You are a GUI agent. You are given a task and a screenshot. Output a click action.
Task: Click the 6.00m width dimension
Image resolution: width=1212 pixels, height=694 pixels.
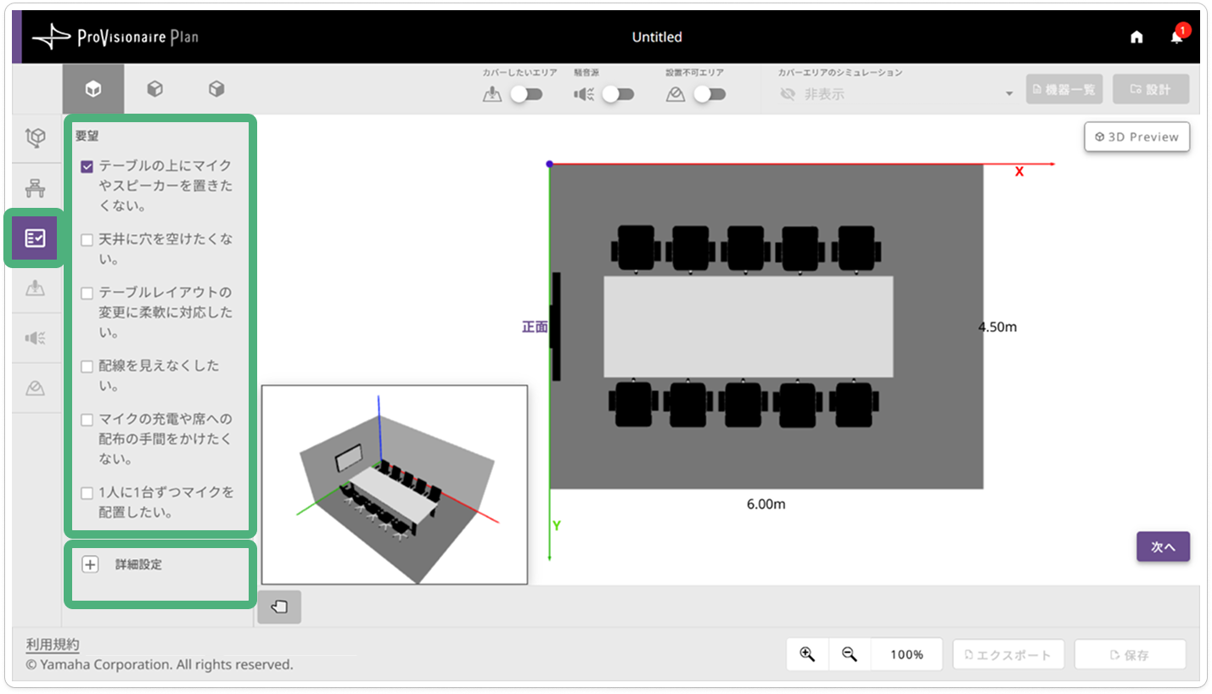(x=766, y=504)
